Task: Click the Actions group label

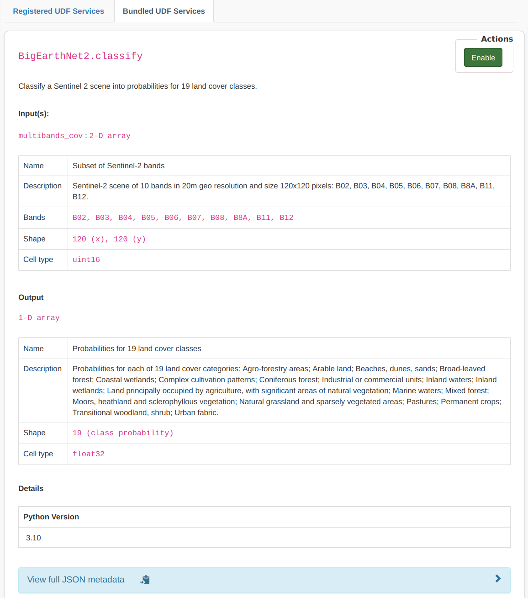Action: click(x=496, y=39)
